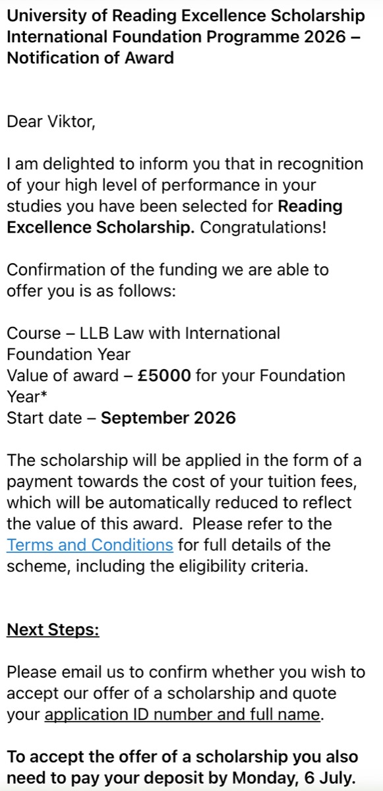Click the bold £5000 award amount
Screen dimensions: 383x791
165,375
